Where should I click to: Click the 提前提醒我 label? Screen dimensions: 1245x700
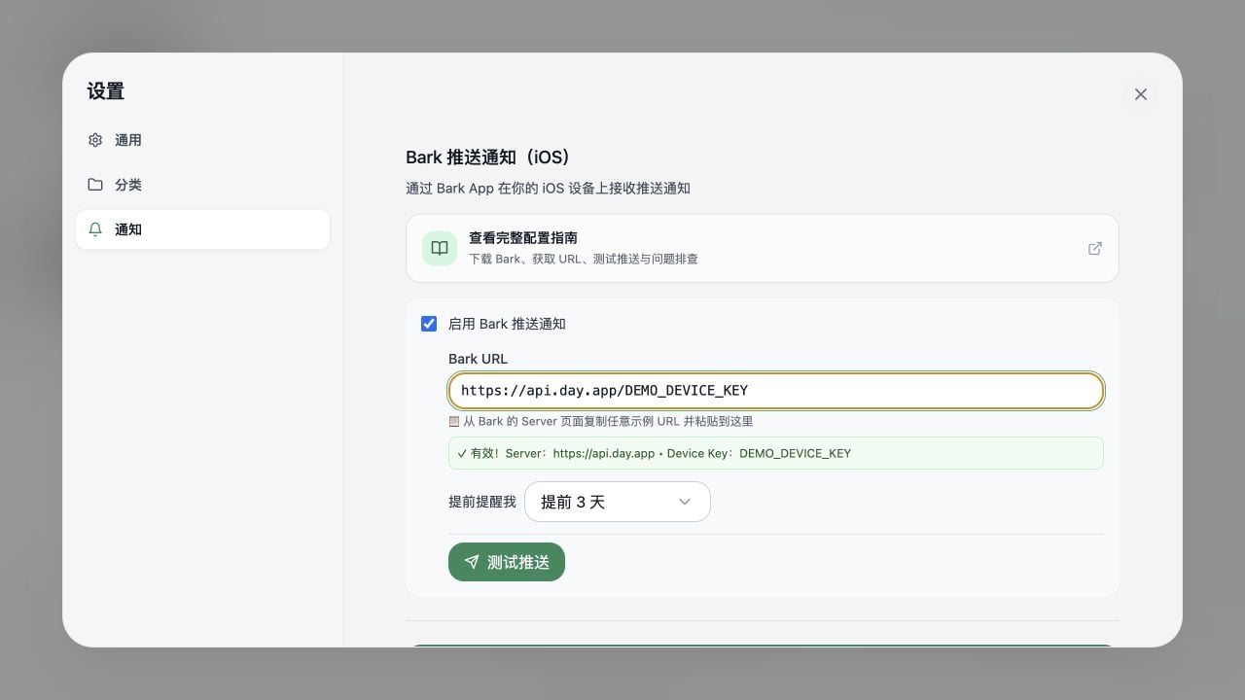click(482, 502)
